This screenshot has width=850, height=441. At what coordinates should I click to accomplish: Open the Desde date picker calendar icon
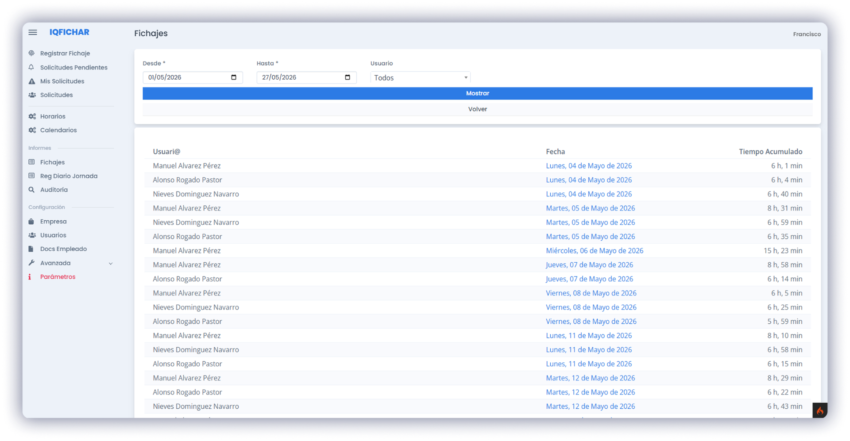coord(234,77)
